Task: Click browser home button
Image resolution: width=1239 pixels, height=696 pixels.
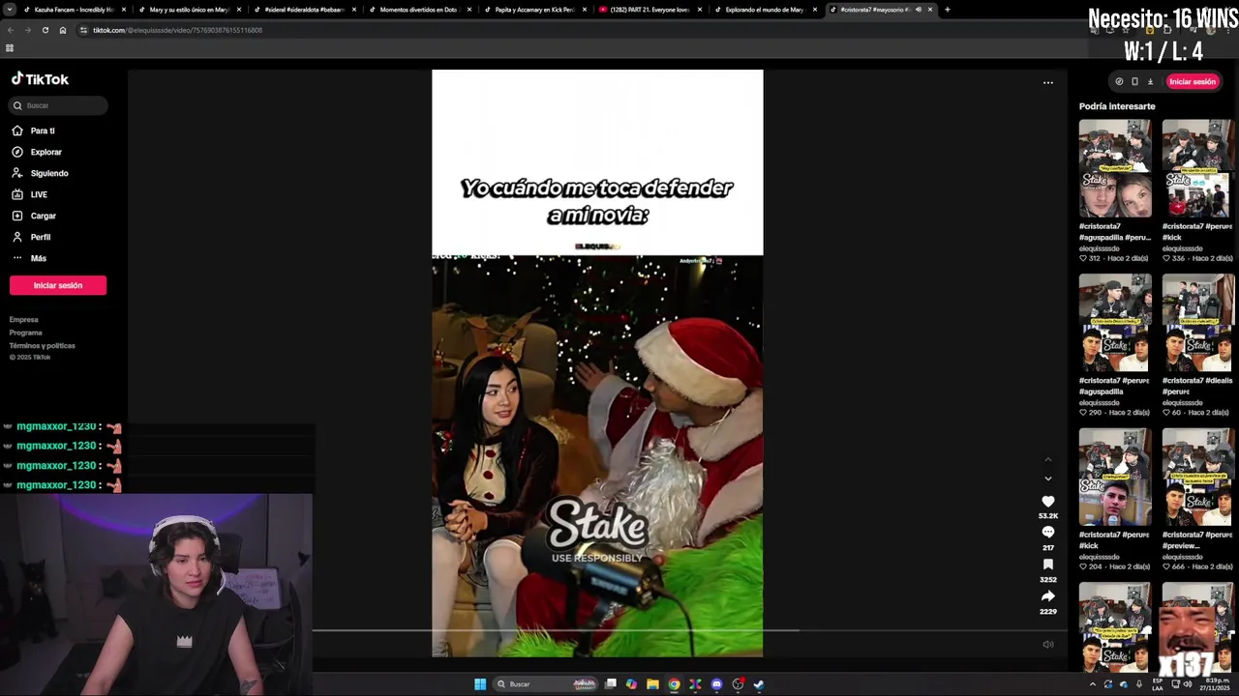Action: point(63,30)
